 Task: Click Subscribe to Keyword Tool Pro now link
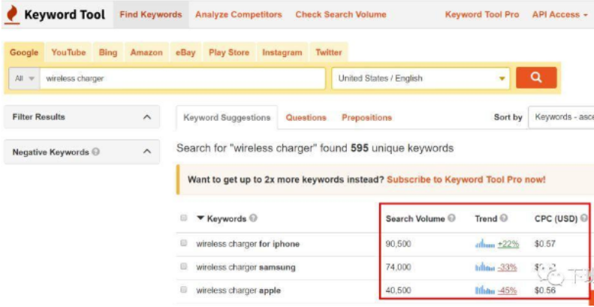pyautogui.click(x=466, y=180)
